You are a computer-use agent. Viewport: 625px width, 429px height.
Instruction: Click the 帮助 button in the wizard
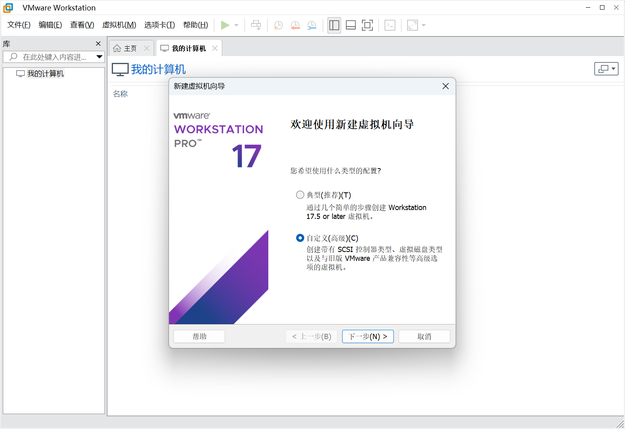(199, 337)
